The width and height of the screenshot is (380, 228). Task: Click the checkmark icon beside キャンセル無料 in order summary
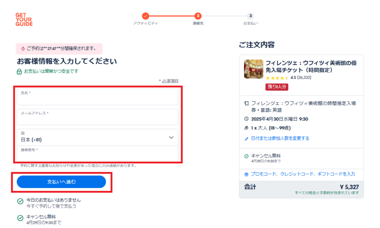[246, 156]
